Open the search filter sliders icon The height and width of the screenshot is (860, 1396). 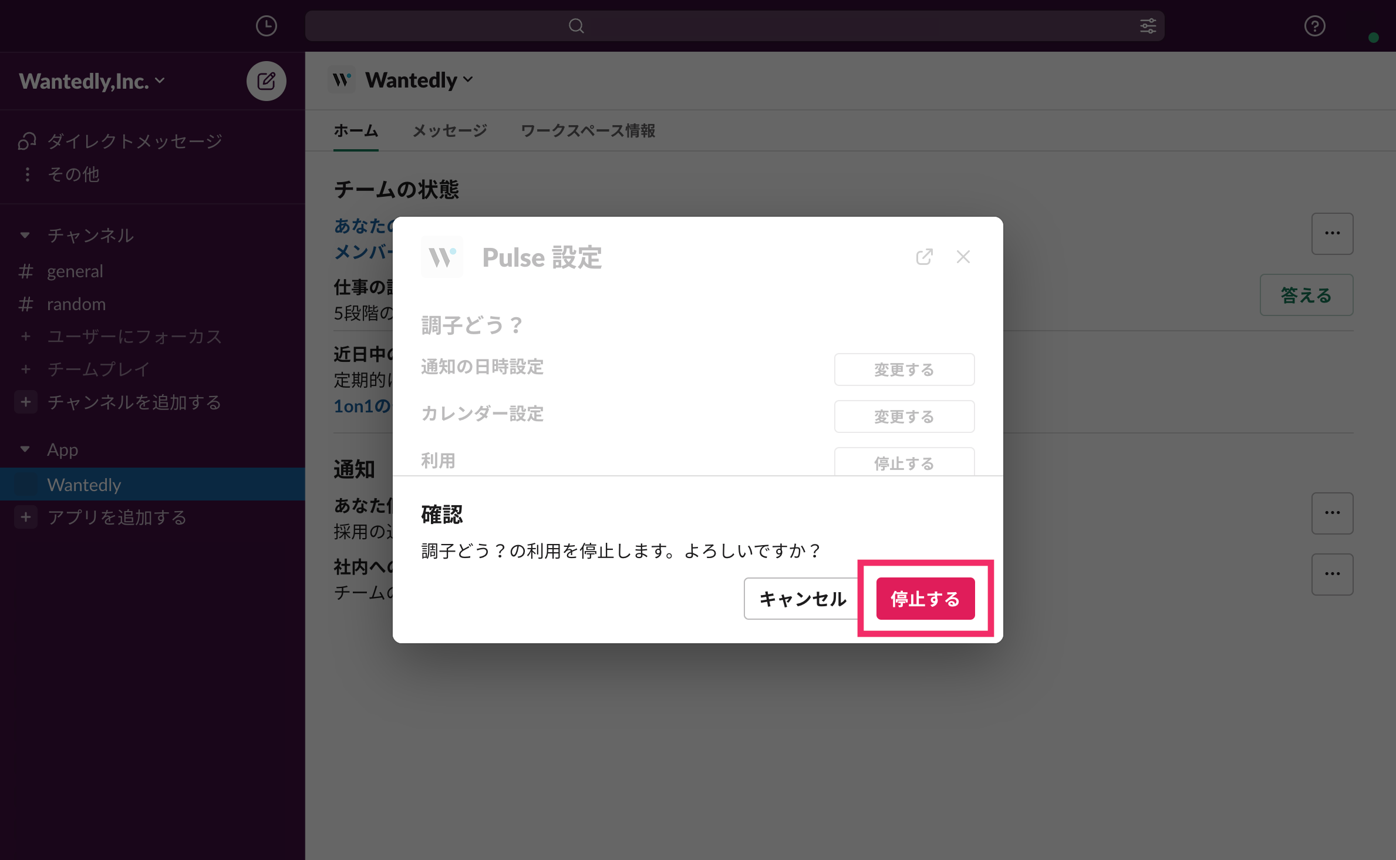point(1148,26)
